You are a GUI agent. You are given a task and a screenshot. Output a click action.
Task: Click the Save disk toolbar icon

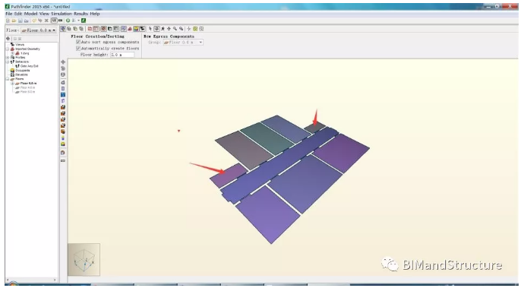tap(20, 21)
